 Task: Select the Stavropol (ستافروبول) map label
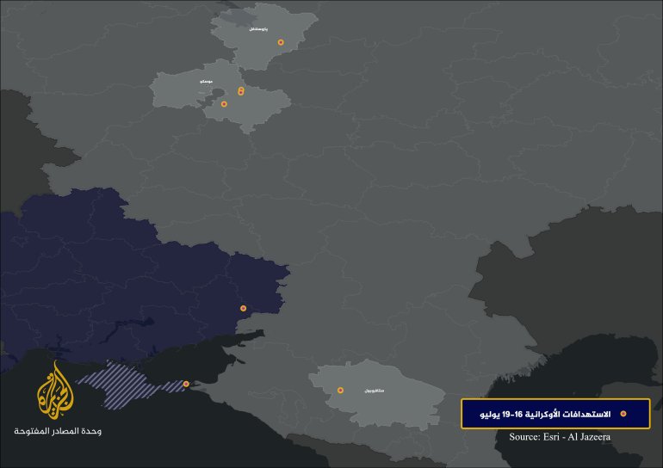tap(375, 391)
